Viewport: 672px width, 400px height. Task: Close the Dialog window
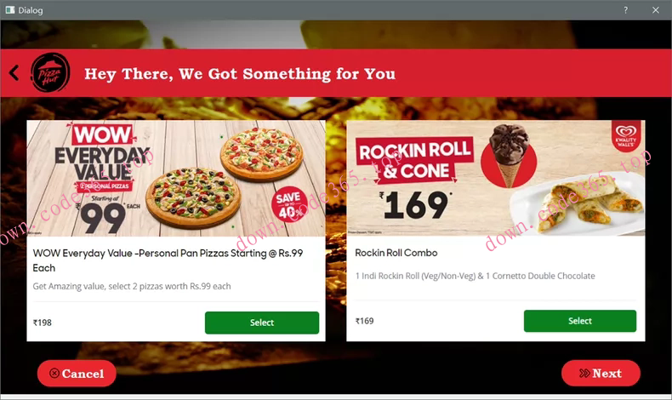(656, 10)
